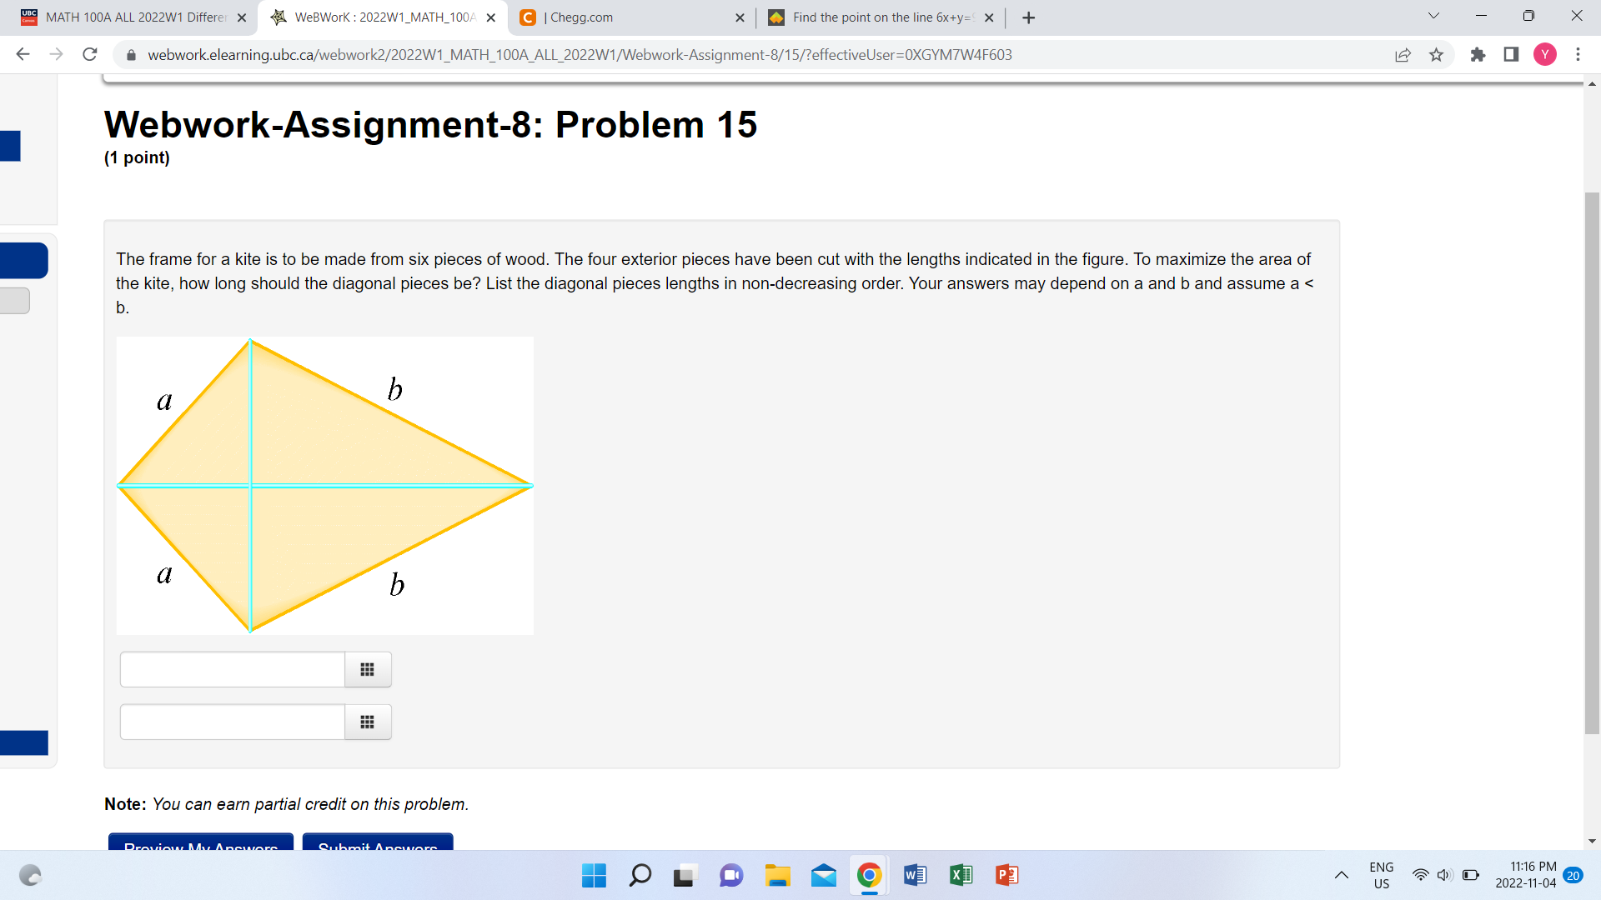Expand hidden icons in the system tray
Screen dimensions: 1601x900
click(1342, 875)
